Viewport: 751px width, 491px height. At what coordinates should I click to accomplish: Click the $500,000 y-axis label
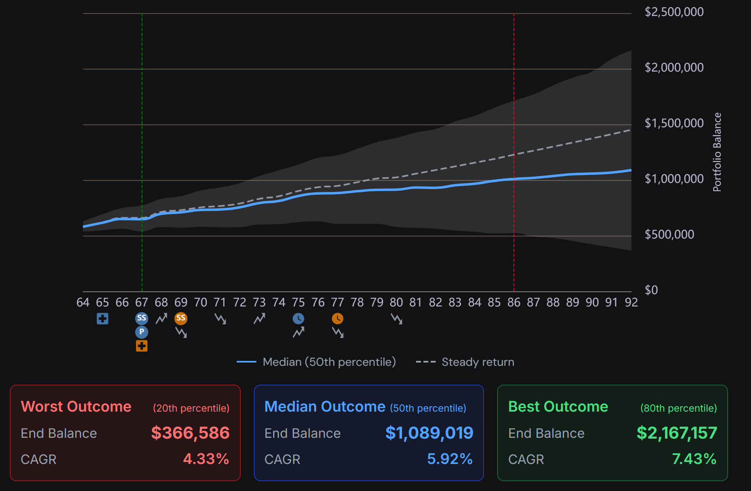[670, 234]
